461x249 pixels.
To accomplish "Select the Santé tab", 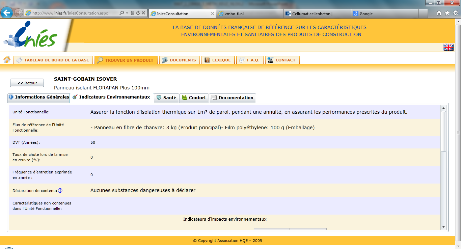I will coord(167,98).
